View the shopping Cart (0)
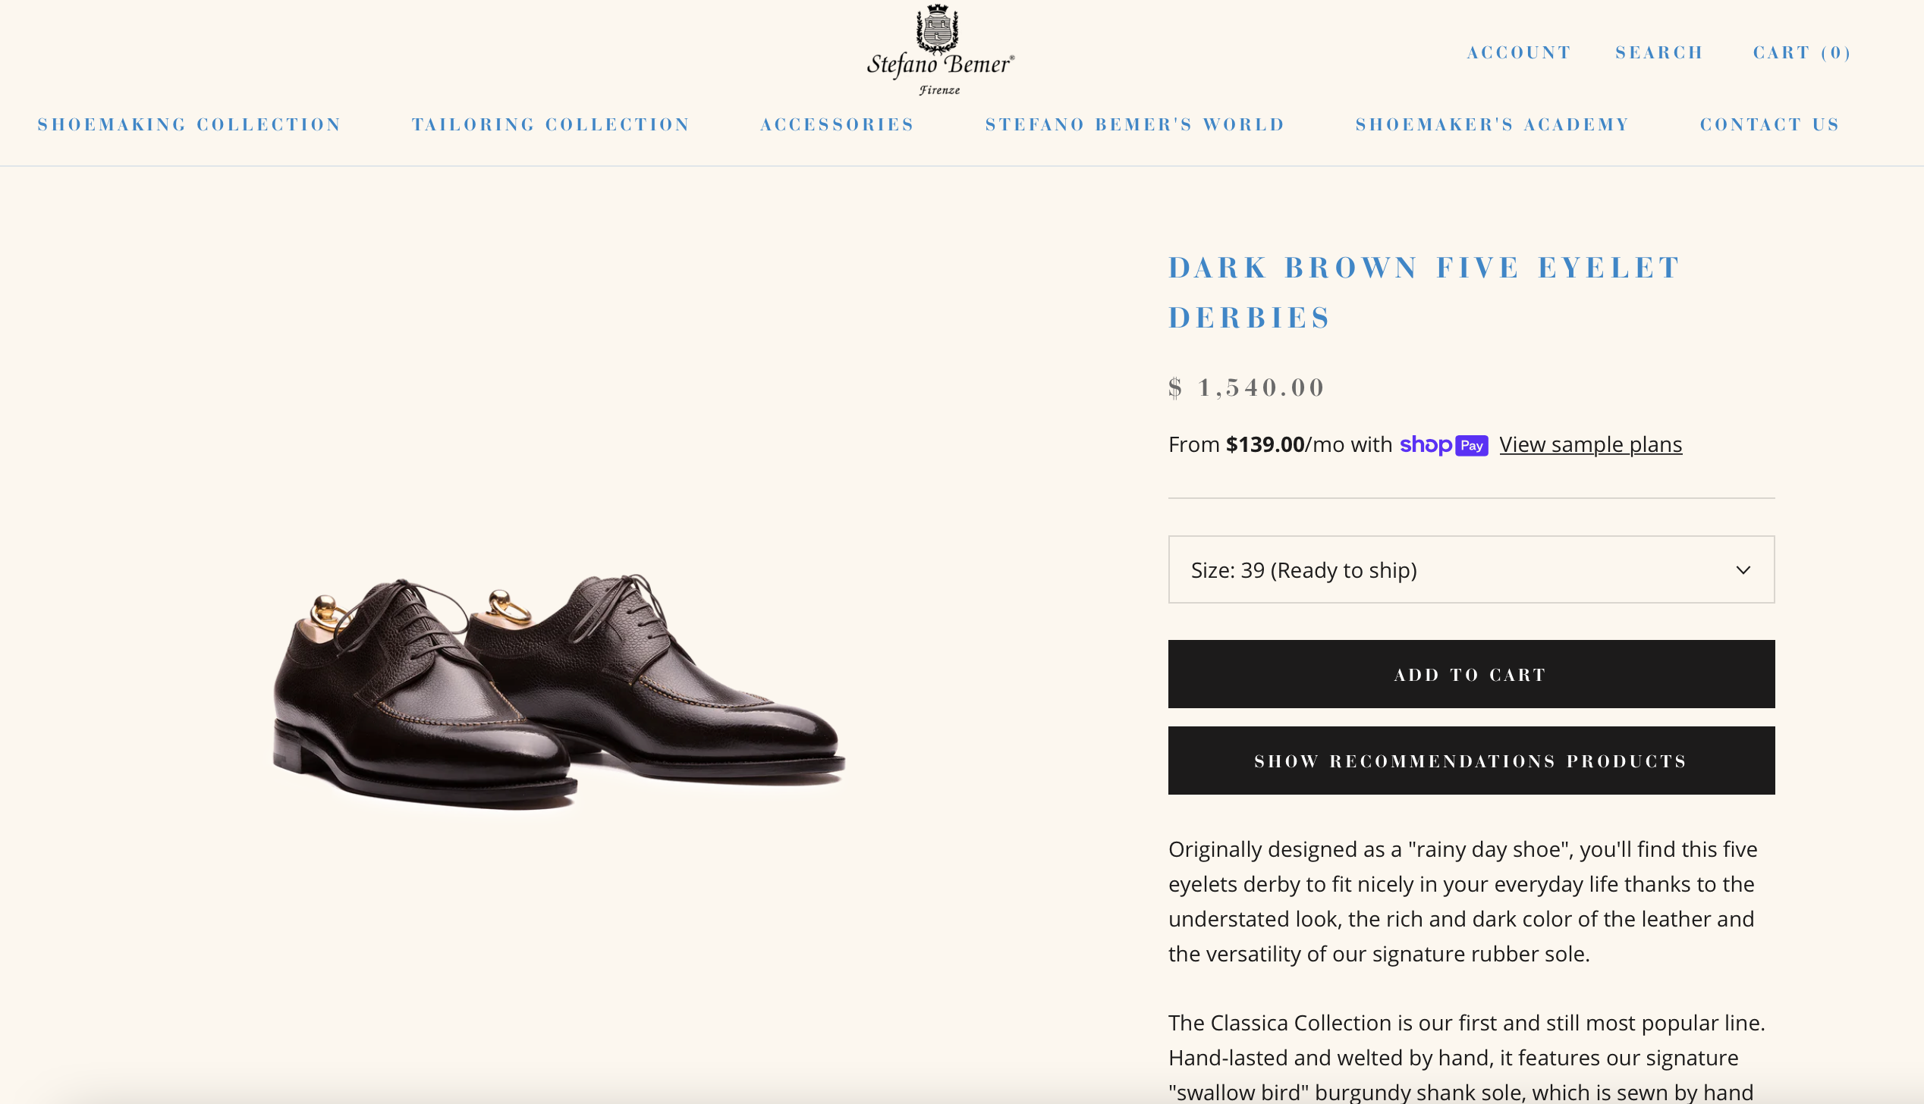The image size is (1924, 1104). click(1800, 52)
